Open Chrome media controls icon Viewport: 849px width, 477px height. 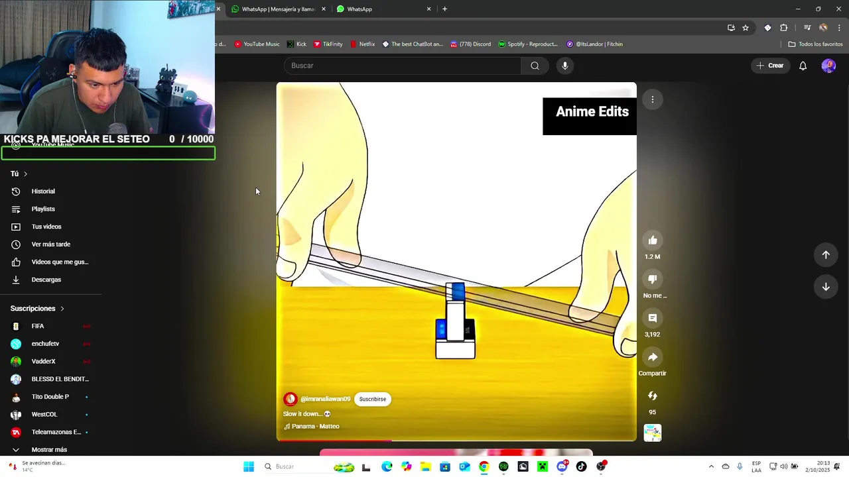[x=807, y=28]
